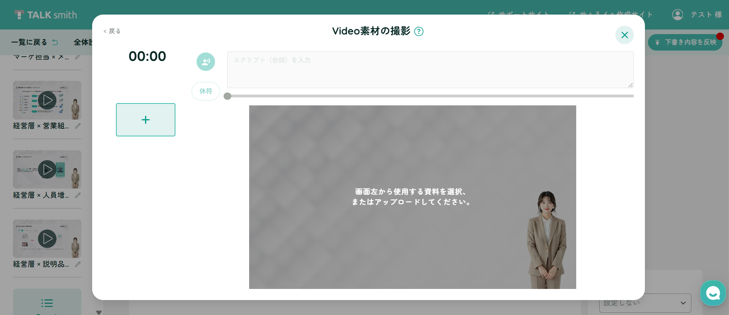
Task: Add a new slide with plus button
Action: [x=145, y=120]
